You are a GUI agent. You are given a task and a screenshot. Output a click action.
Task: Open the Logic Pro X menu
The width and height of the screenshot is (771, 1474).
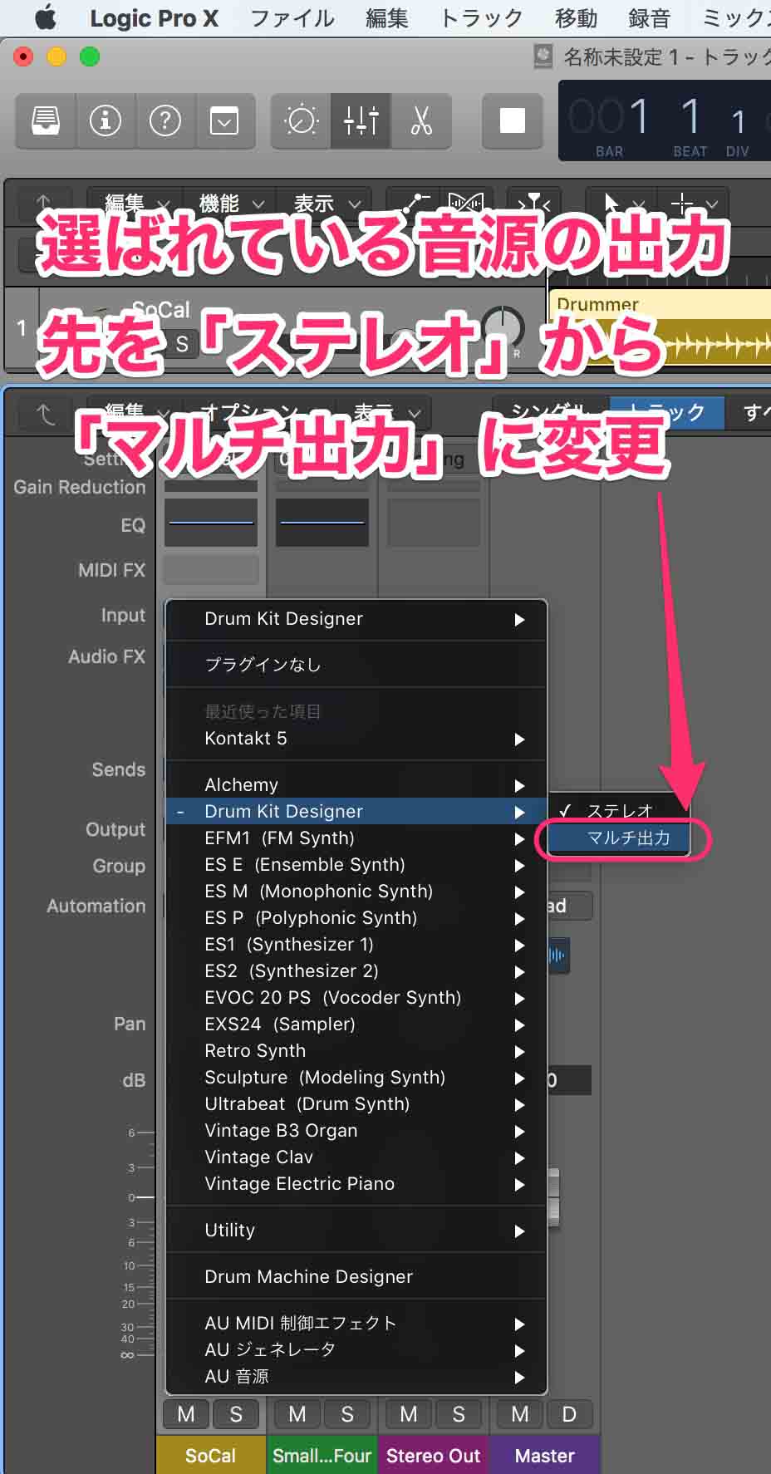154,17
